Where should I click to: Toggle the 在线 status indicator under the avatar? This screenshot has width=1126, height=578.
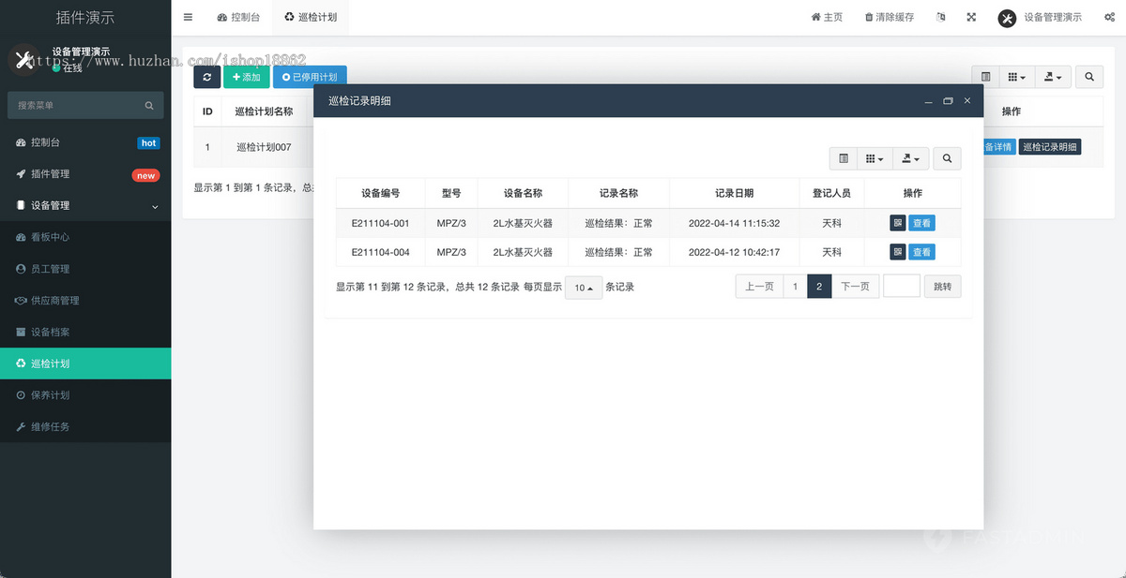[x=66, y=68]
